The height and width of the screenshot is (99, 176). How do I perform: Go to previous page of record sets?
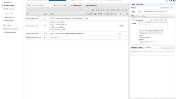coord(96,10)
